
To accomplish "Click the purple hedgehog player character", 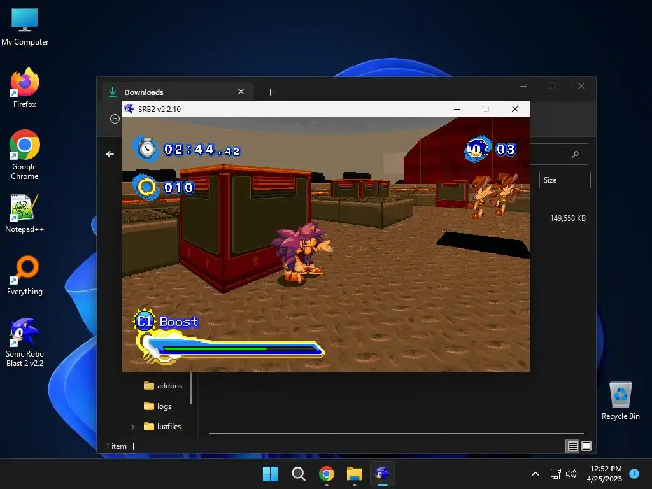I will (x=301, y=252).
